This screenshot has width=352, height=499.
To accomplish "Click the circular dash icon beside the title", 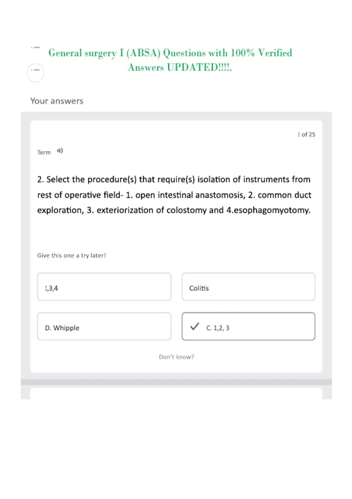I will (x=35, y=73).
